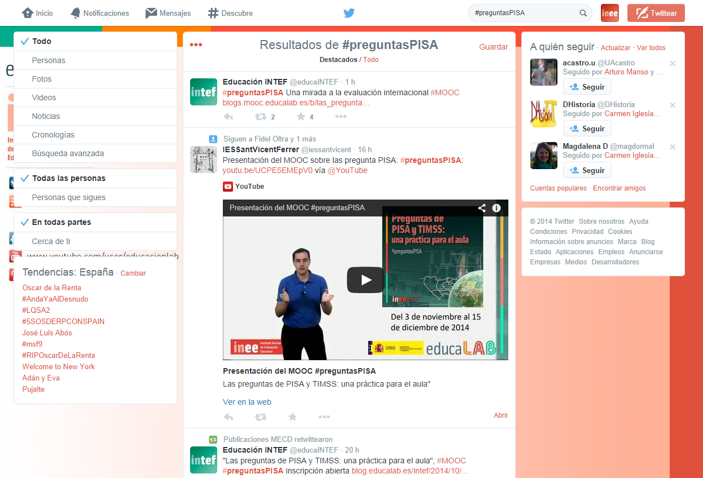Click Ver todos in A quién seguir

651,48
